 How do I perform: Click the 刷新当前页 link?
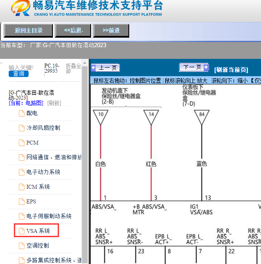[x=231, y=70]
